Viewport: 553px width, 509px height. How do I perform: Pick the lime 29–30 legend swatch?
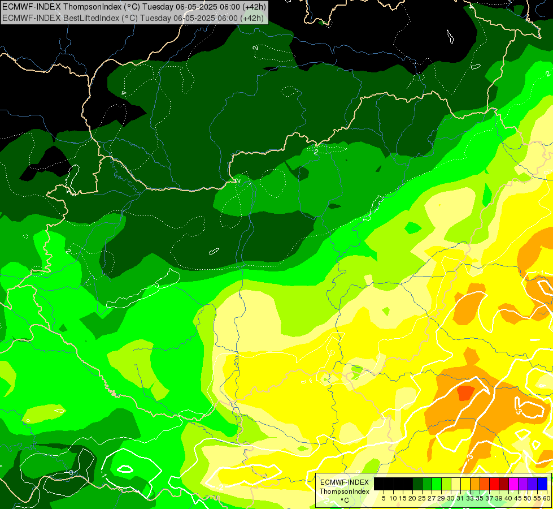tap(446, 484)
